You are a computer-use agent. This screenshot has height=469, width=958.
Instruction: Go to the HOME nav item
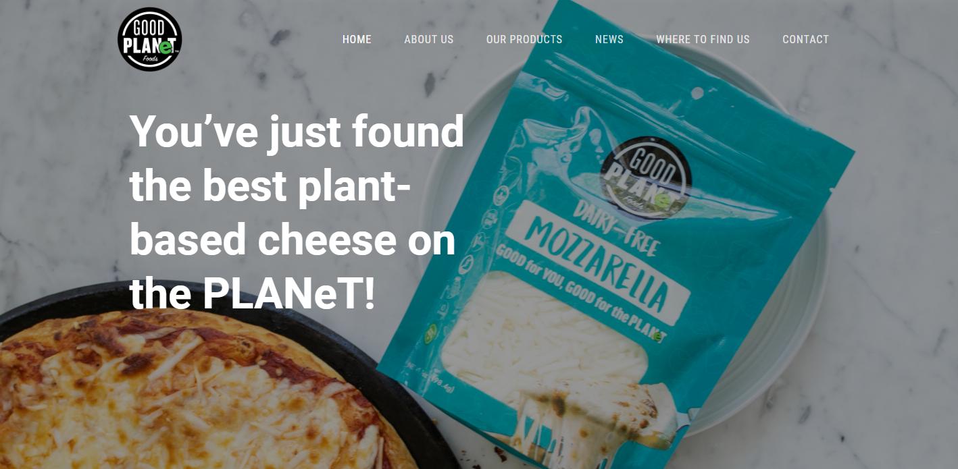click(x=357, y=39)
